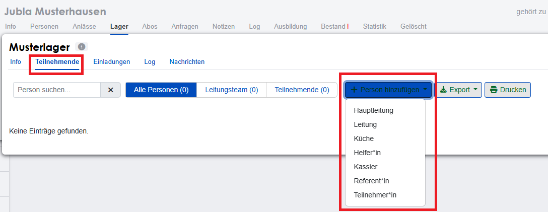
Task: Open top navigation Info item
Action: pos(11,27)
